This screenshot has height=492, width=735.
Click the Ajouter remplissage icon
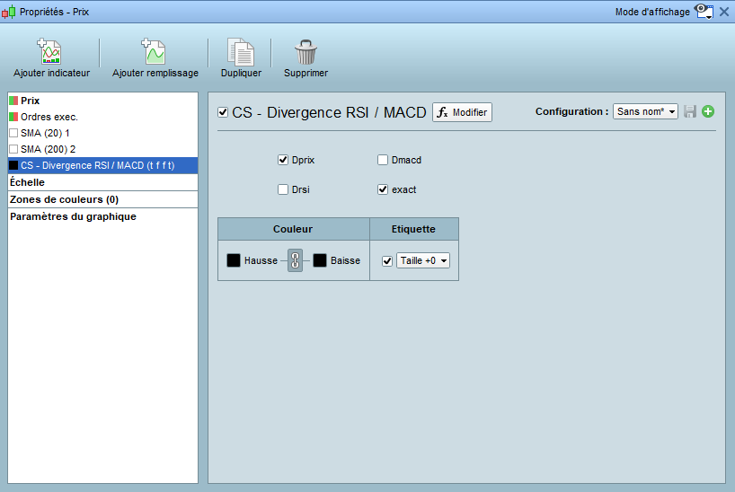click(x=154, y=51)
